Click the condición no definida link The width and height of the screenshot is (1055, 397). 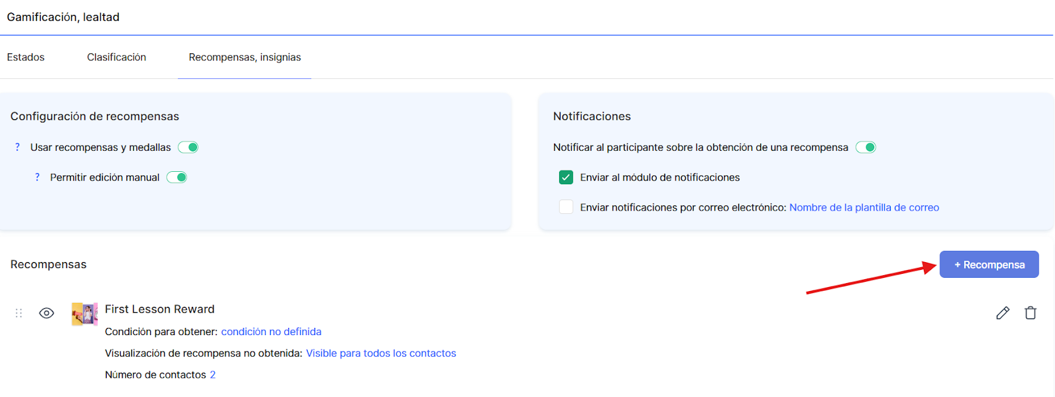tap(271, 332)
